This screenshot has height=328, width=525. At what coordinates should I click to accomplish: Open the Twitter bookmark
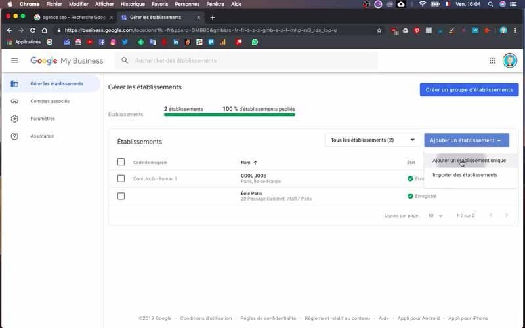[x=125, y=42]
